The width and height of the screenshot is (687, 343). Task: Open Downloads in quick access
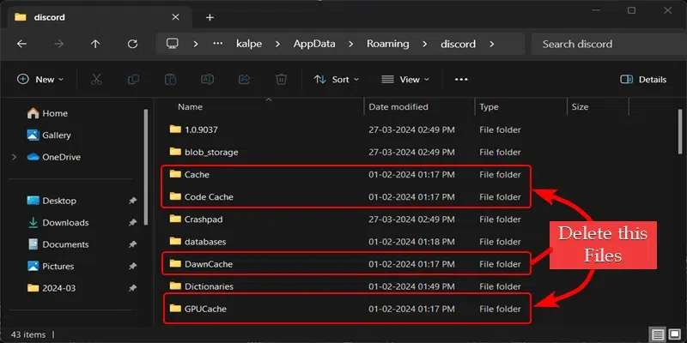tap(58, 223)
